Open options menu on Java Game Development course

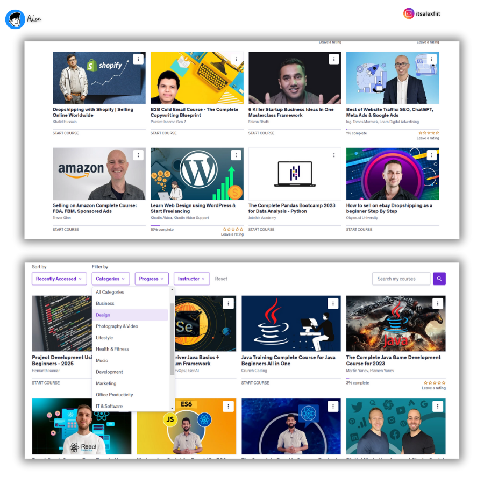[437, 303]
